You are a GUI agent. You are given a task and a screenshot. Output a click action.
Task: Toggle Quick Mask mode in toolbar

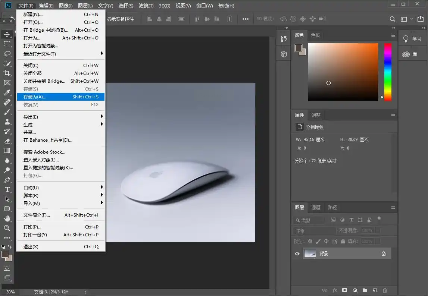click(x=7, y=268)
